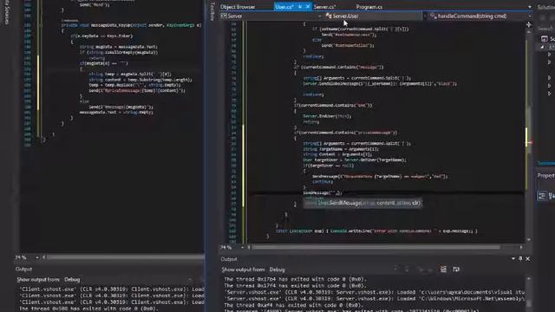The width and height of the screenshot is (555, 312).
Task: Open the handleCommand member dropdown
Action: coord(480,16)
